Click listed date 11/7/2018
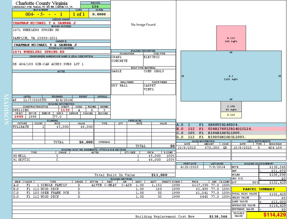The height and width of the screenshot is (219, 287). click(32, 100)
